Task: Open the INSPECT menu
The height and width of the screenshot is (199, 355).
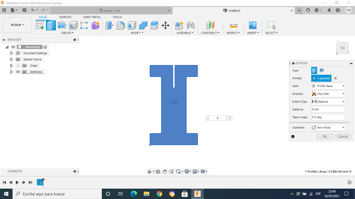Action: point(233,33)
